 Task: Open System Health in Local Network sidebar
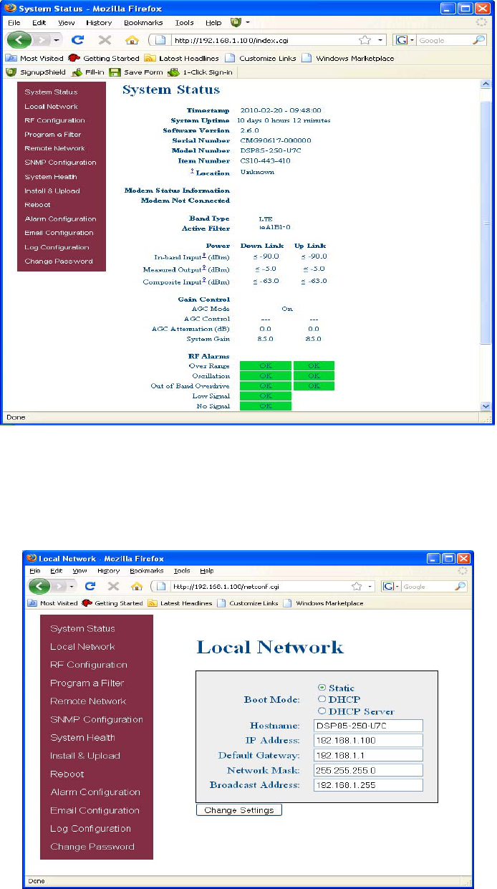pyautogui.click(x=82, y=738)
